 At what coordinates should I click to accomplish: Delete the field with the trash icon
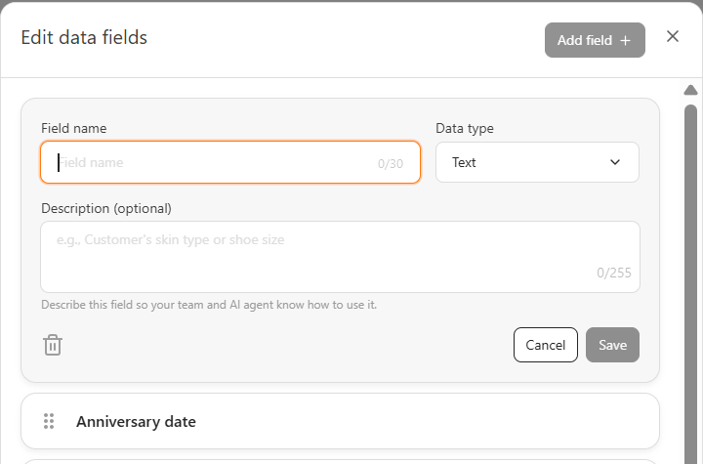pos(53,345)
